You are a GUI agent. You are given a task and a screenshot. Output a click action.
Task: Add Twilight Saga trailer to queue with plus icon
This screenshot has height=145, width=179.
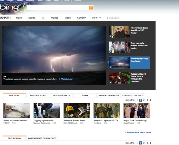110,36
